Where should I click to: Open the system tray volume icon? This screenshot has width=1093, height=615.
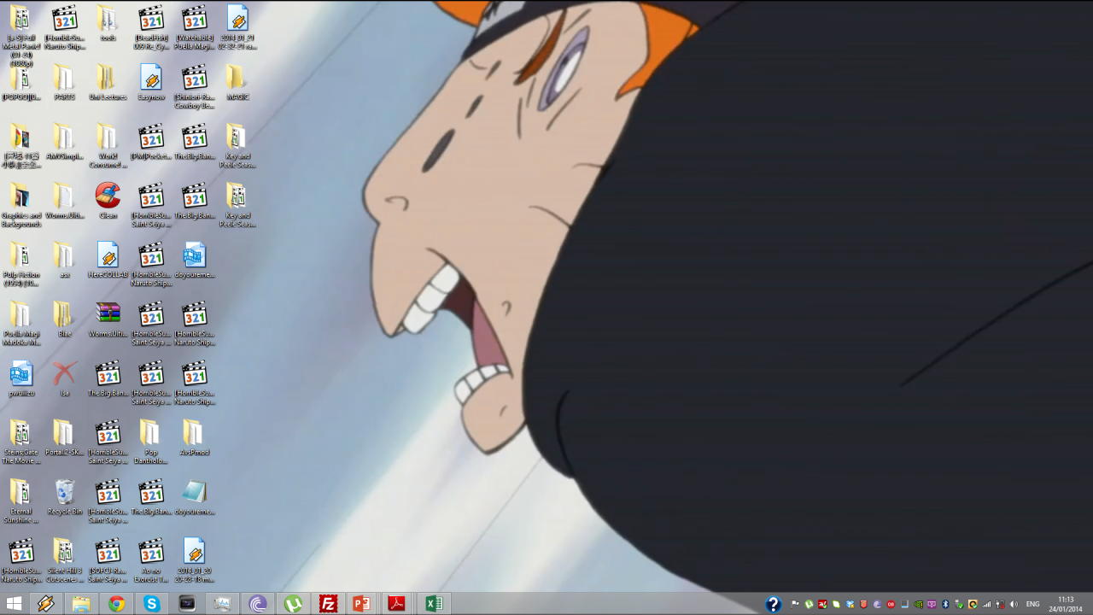pyautogui.click(x=1014, y=604)
